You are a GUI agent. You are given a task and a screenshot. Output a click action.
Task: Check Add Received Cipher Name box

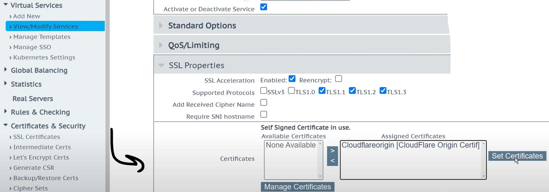(x=264, y=103)
